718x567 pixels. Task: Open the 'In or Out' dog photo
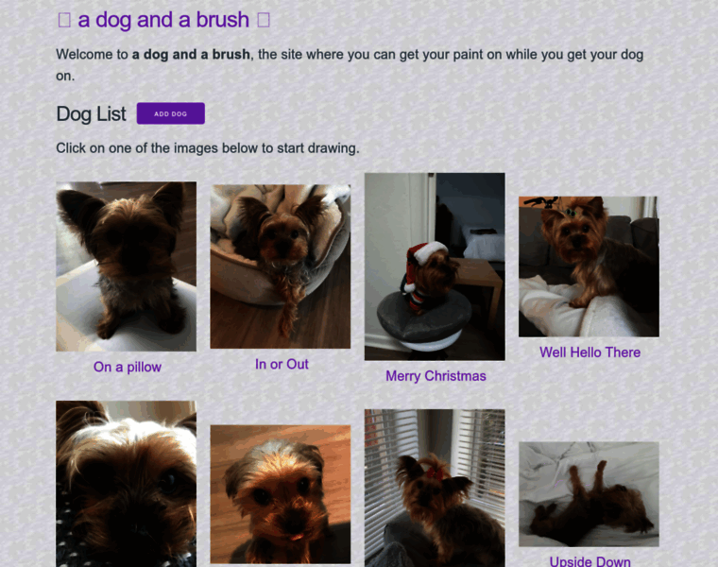[281, 266]
